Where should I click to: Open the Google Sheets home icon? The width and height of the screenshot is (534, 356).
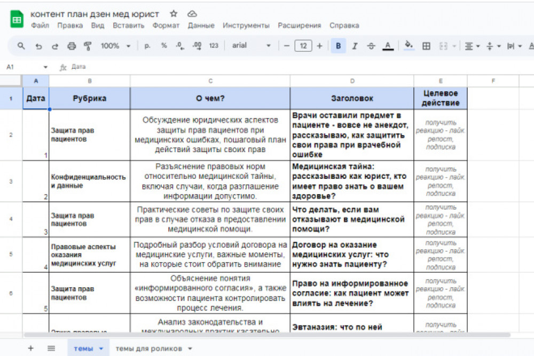tap(17, 19)
